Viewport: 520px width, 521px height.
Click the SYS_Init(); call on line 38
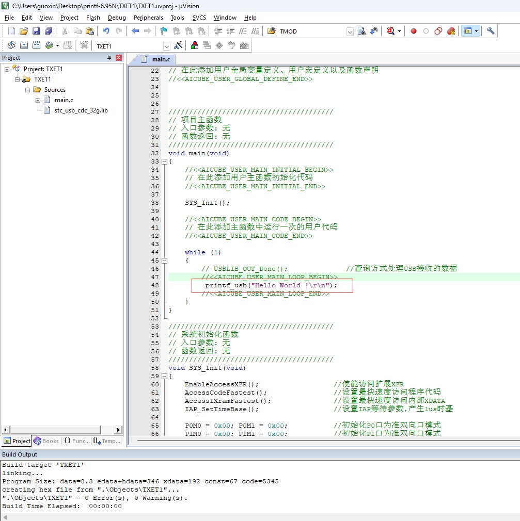207,203
